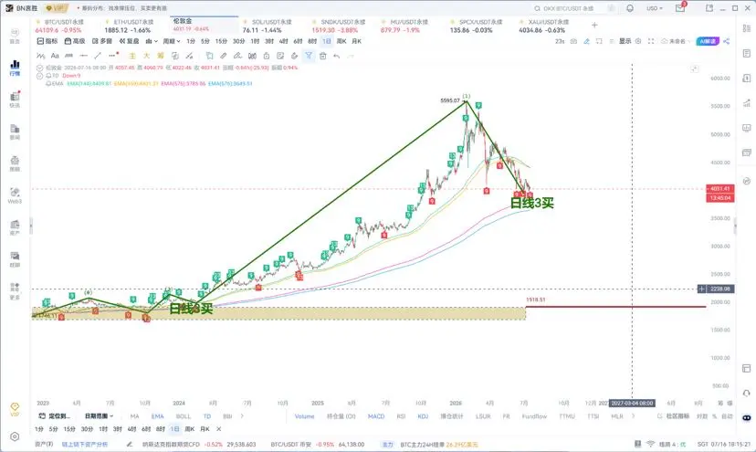Undo last drawing with the back arrow
This screenshot has height=452, width=756.
click(x=337, y=56)
